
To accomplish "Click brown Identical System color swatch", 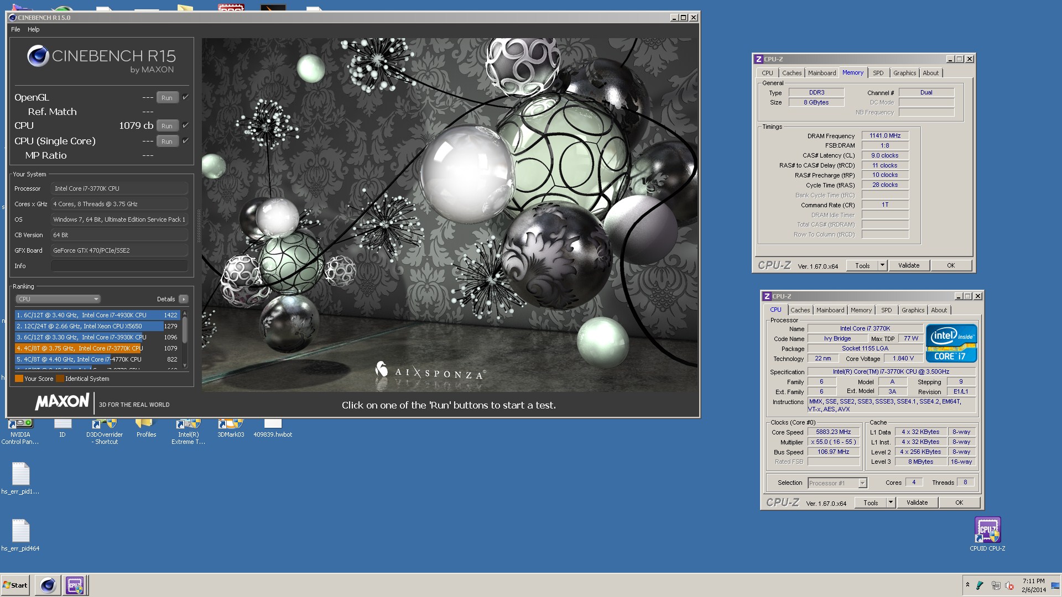I will 60,379.
